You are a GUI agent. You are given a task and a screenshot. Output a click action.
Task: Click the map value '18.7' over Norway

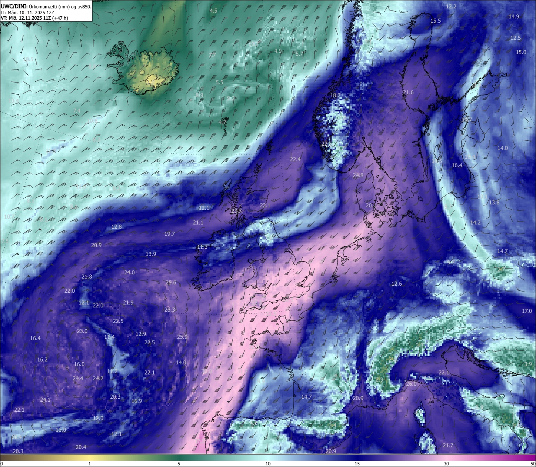[335, 95]
